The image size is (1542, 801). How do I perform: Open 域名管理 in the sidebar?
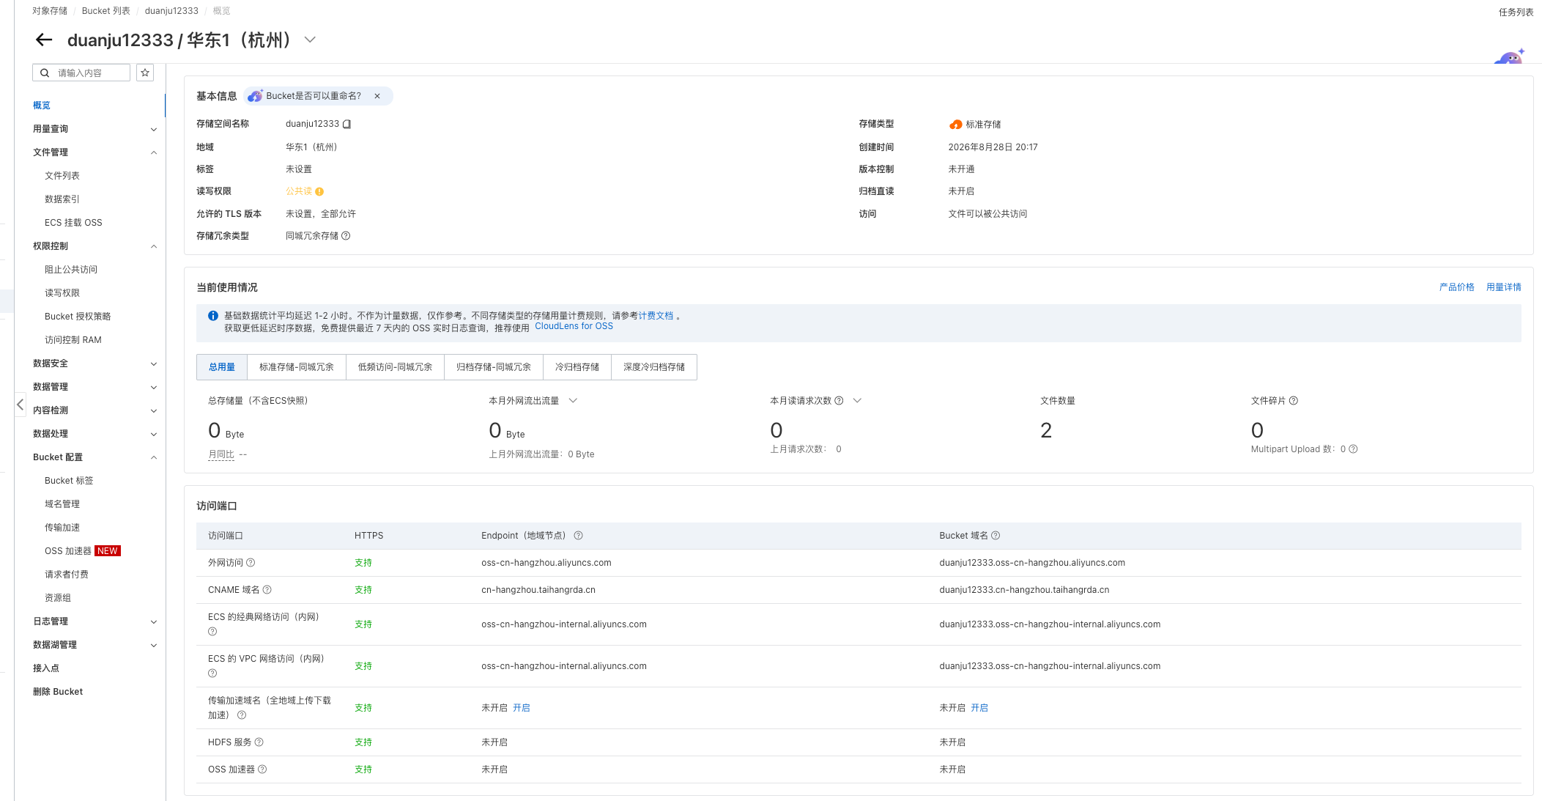point(62,504)
